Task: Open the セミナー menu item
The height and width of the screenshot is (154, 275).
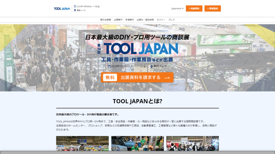Action: pos(161,20)
